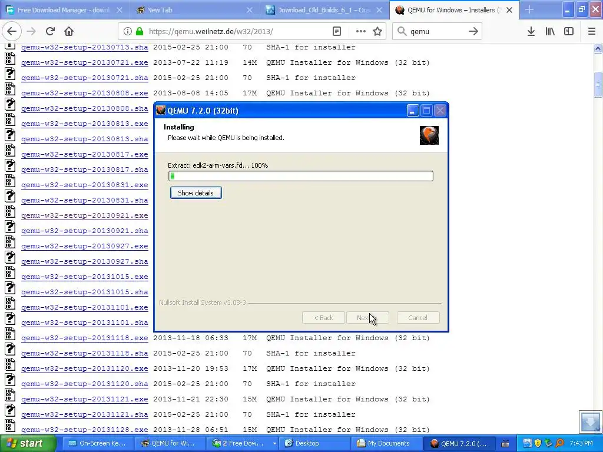
Task: Open link qemu-w32-setup-20130817.exe
Action: [x=85, y=155]
